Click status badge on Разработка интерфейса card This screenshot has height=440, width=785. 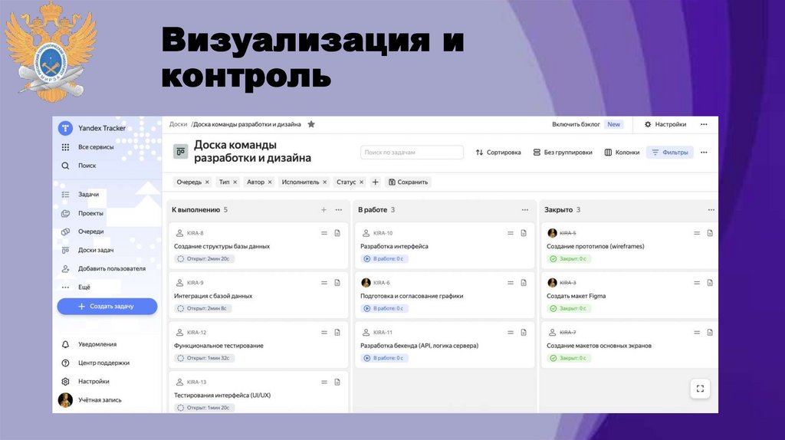pyautogui.click(x=385, y=259)
